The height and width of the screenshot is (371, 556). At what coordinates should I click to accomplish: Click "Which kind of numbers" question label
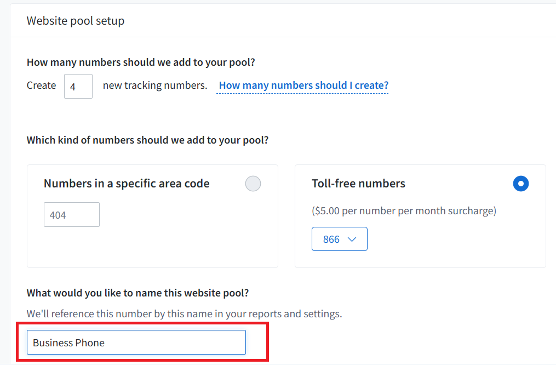coord(147,140)
